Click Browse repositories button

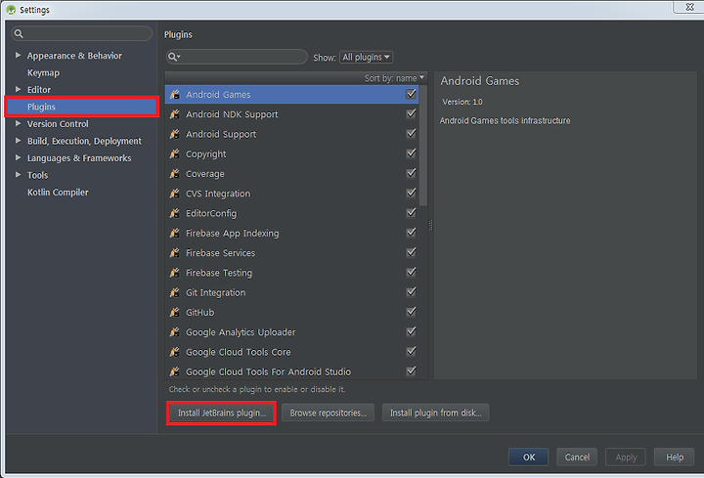tap(328, 413)
